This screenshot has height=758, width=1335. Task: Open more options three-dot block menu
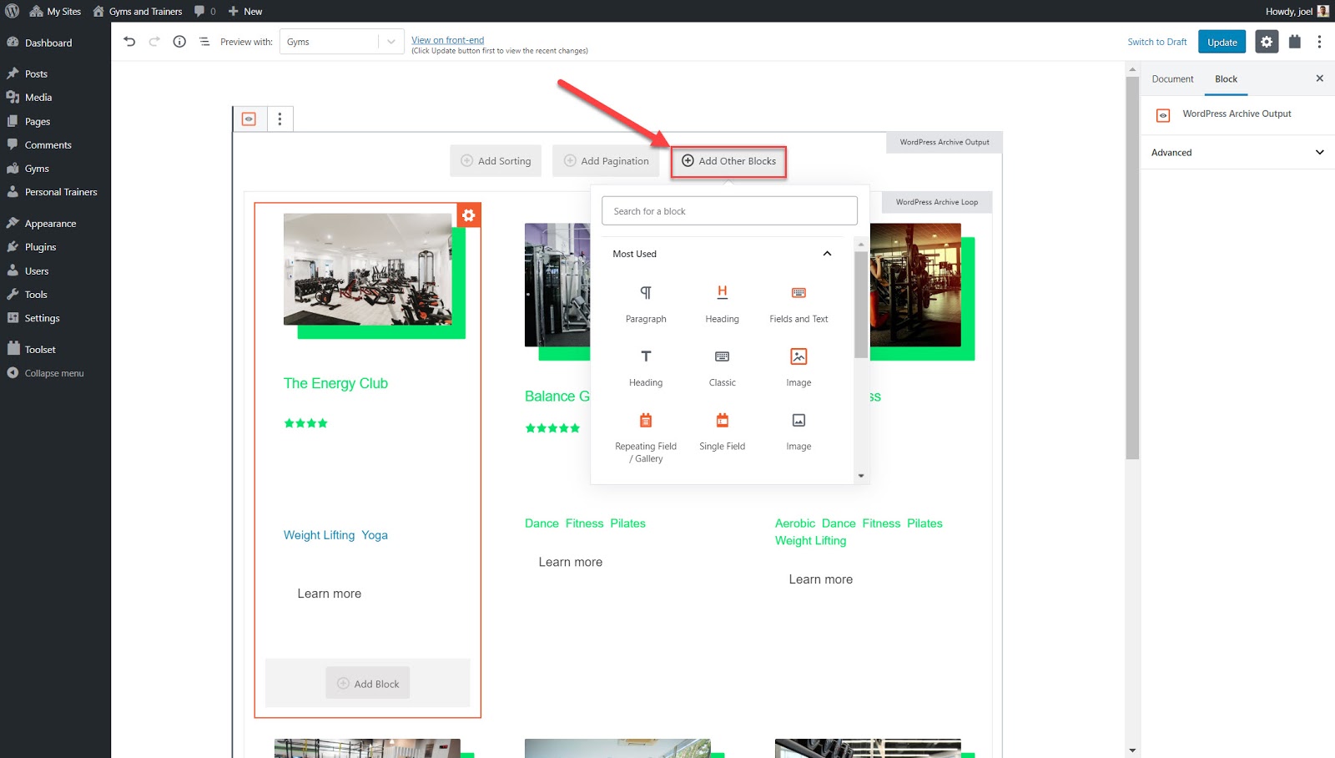click(x=280, y=119)
